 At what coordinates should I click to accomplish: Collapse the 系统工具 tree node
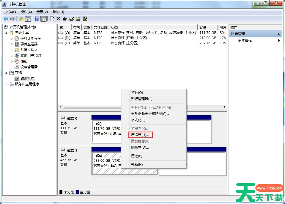point(7,33)
